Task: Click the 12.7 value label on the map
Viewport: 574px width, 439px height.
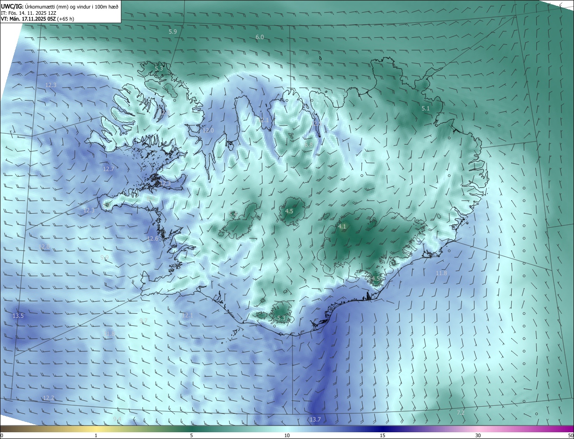Action: click(x=109, y=169)
